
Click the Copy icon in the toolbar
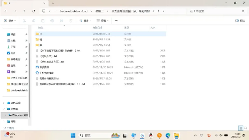pos(33,21)
